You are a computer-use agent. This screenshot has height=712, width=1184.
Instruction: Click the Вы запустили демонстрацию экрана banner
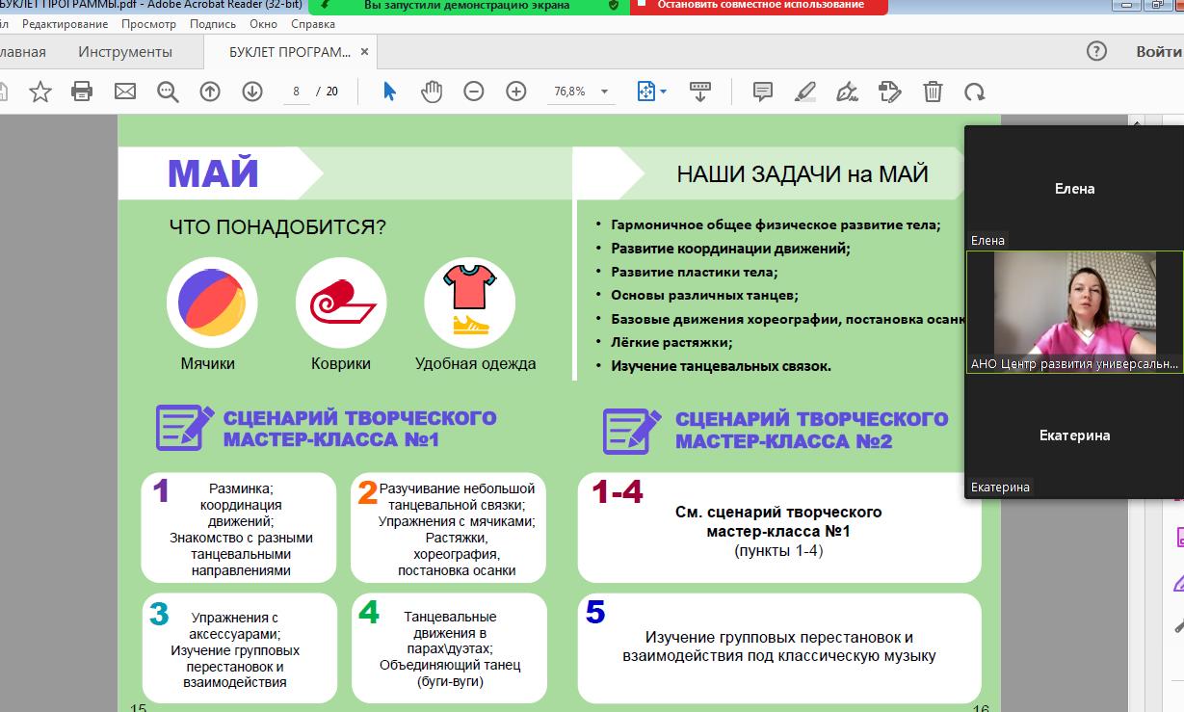click(x=466, y=6)
